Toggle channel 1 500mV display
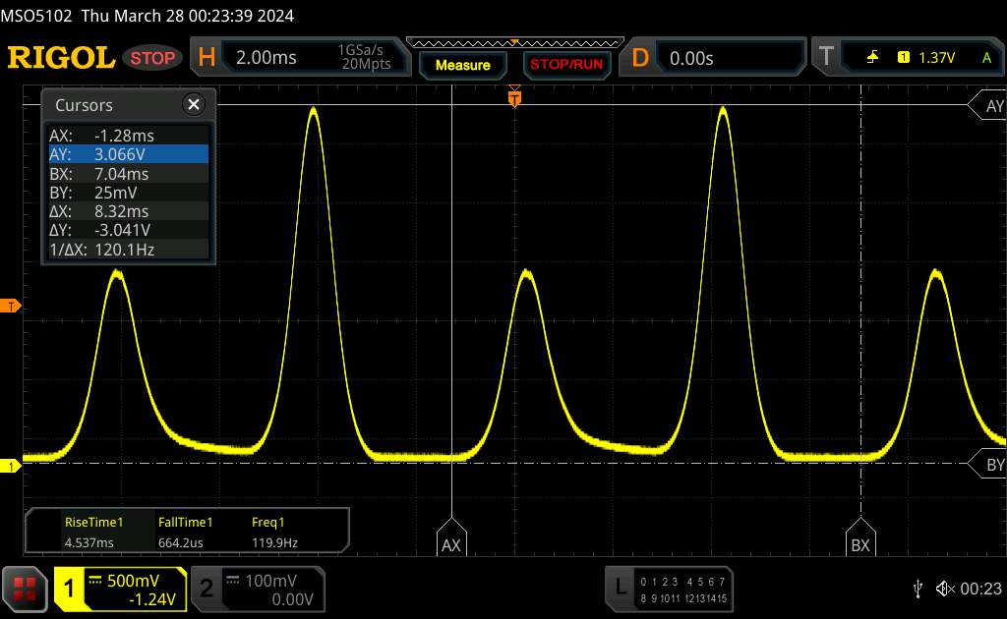Screen dimensions: 1007x619 pyautogui.click(x=120, y=588)
